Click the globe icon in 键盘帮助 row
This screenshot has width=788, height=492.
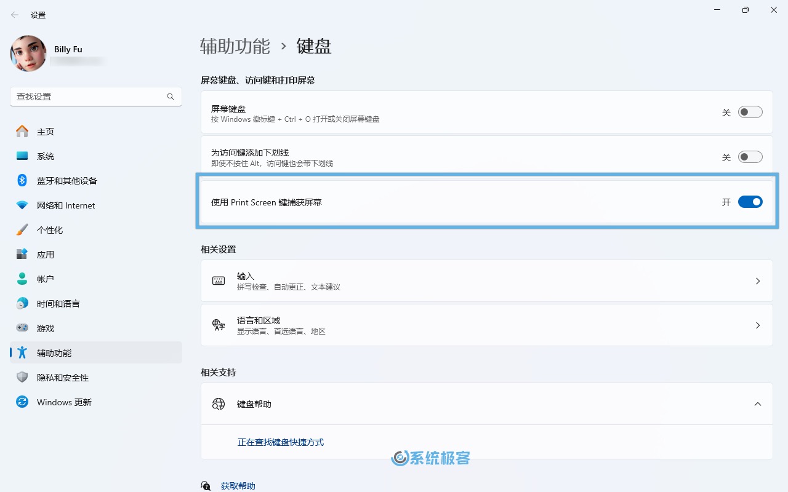pos(219,404)
